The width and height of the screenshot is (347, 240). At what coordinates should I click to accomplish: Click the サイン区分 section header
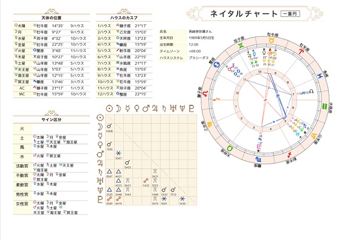coord(51,119)
